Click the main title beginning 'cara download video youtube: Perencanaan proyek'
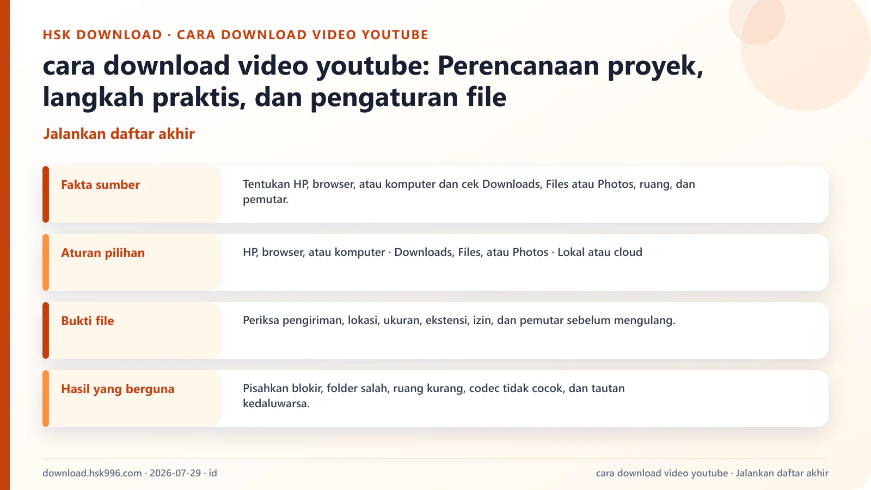Viewport: 871px width, 490px height. pyautogui.click(x=373, y=82)
